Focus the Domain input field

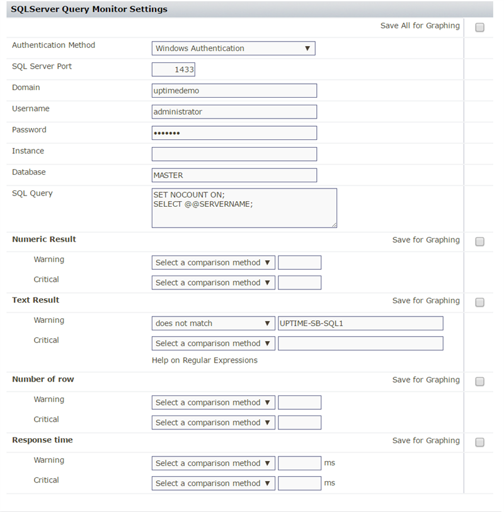point(234,90)
